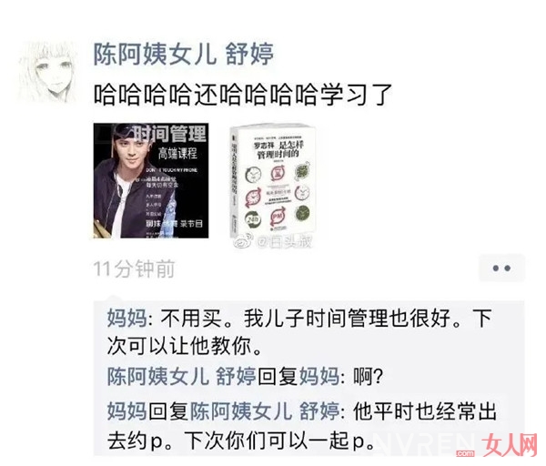Image resolution: width=546 pixels, height=466 pixels.
Task: Open the 时间管理 高端课程 poster image
Action: coord(151,180)
